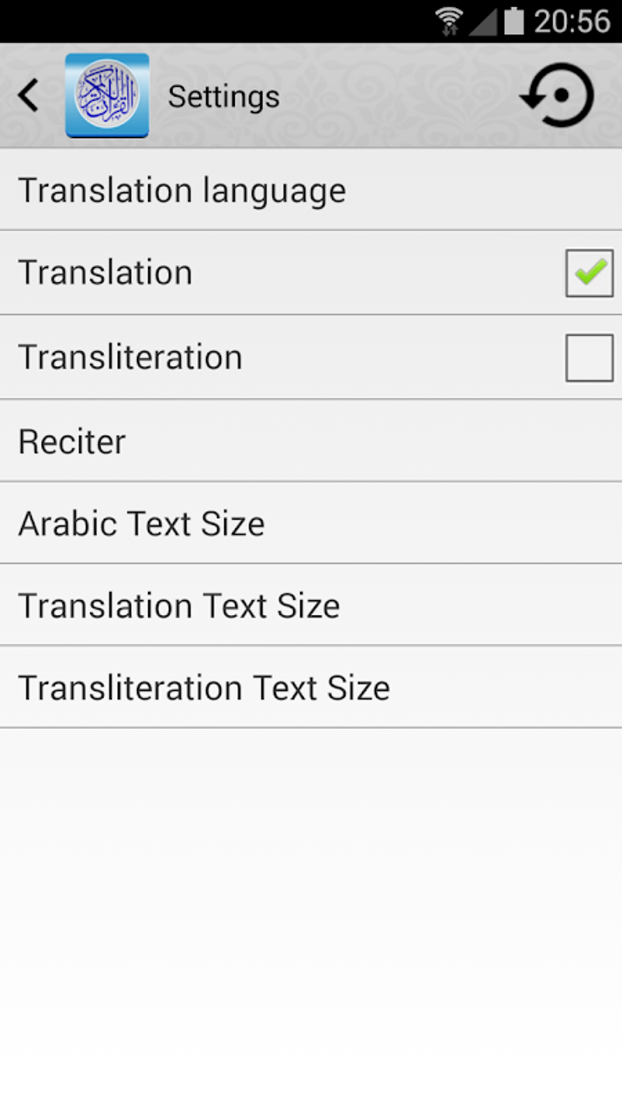Enable the Transliteration checkbox
The height and width of the screenshot is (1106, 622).
click(589, 357)
